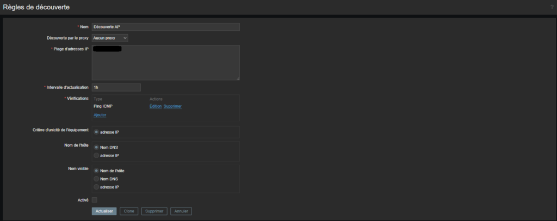This screenshot has height=221, width=557.
Task: Select Nom de l'hôte for Nom visible
Action: click(x=97, y=171)
